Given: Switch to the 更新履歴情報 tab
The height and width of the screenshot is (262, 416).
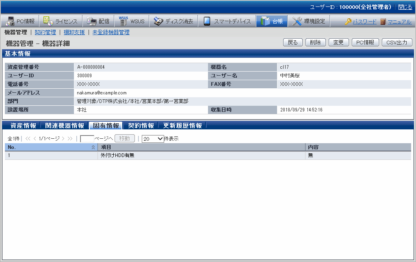Looking at the screenshot, I should pyautogui.click(x=182, y=126).
